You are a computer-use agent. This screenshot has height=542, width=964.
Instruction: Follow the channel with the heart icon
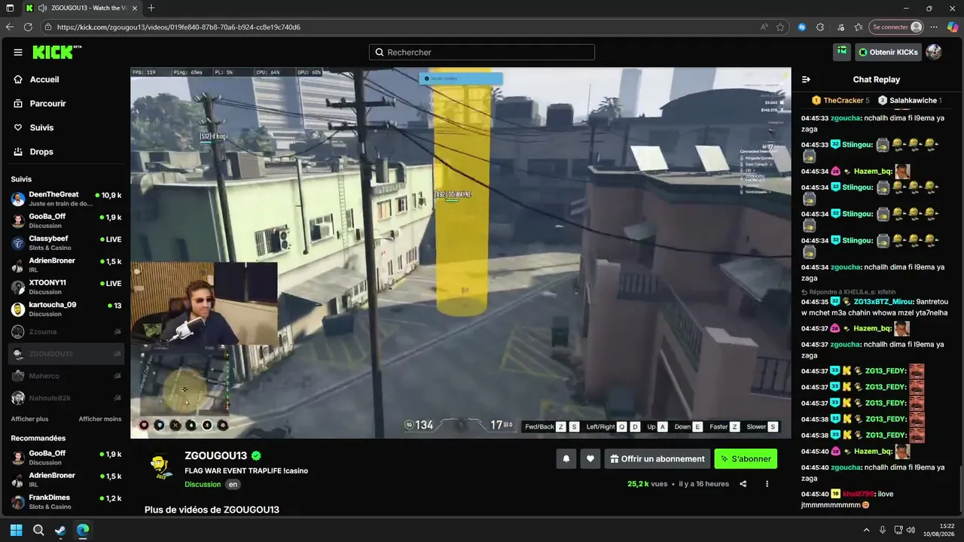tap(590, 458)
